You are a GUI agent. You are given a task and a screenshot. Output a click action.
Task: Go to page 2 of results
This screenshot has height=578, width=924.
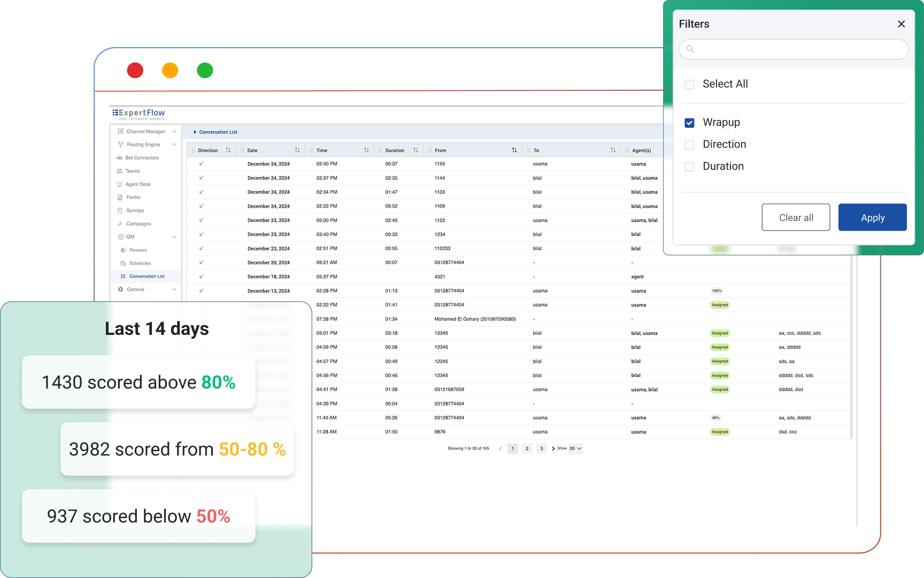(x=527, y=449)
